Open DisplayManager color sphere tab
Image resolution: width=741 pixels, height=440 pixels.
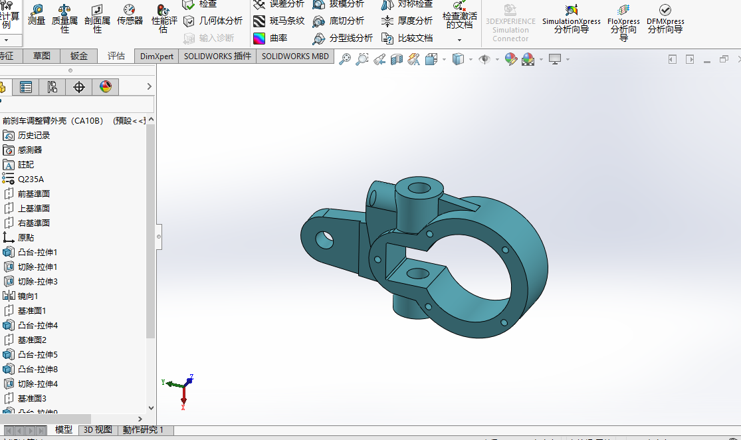click(x=106, y=87)
